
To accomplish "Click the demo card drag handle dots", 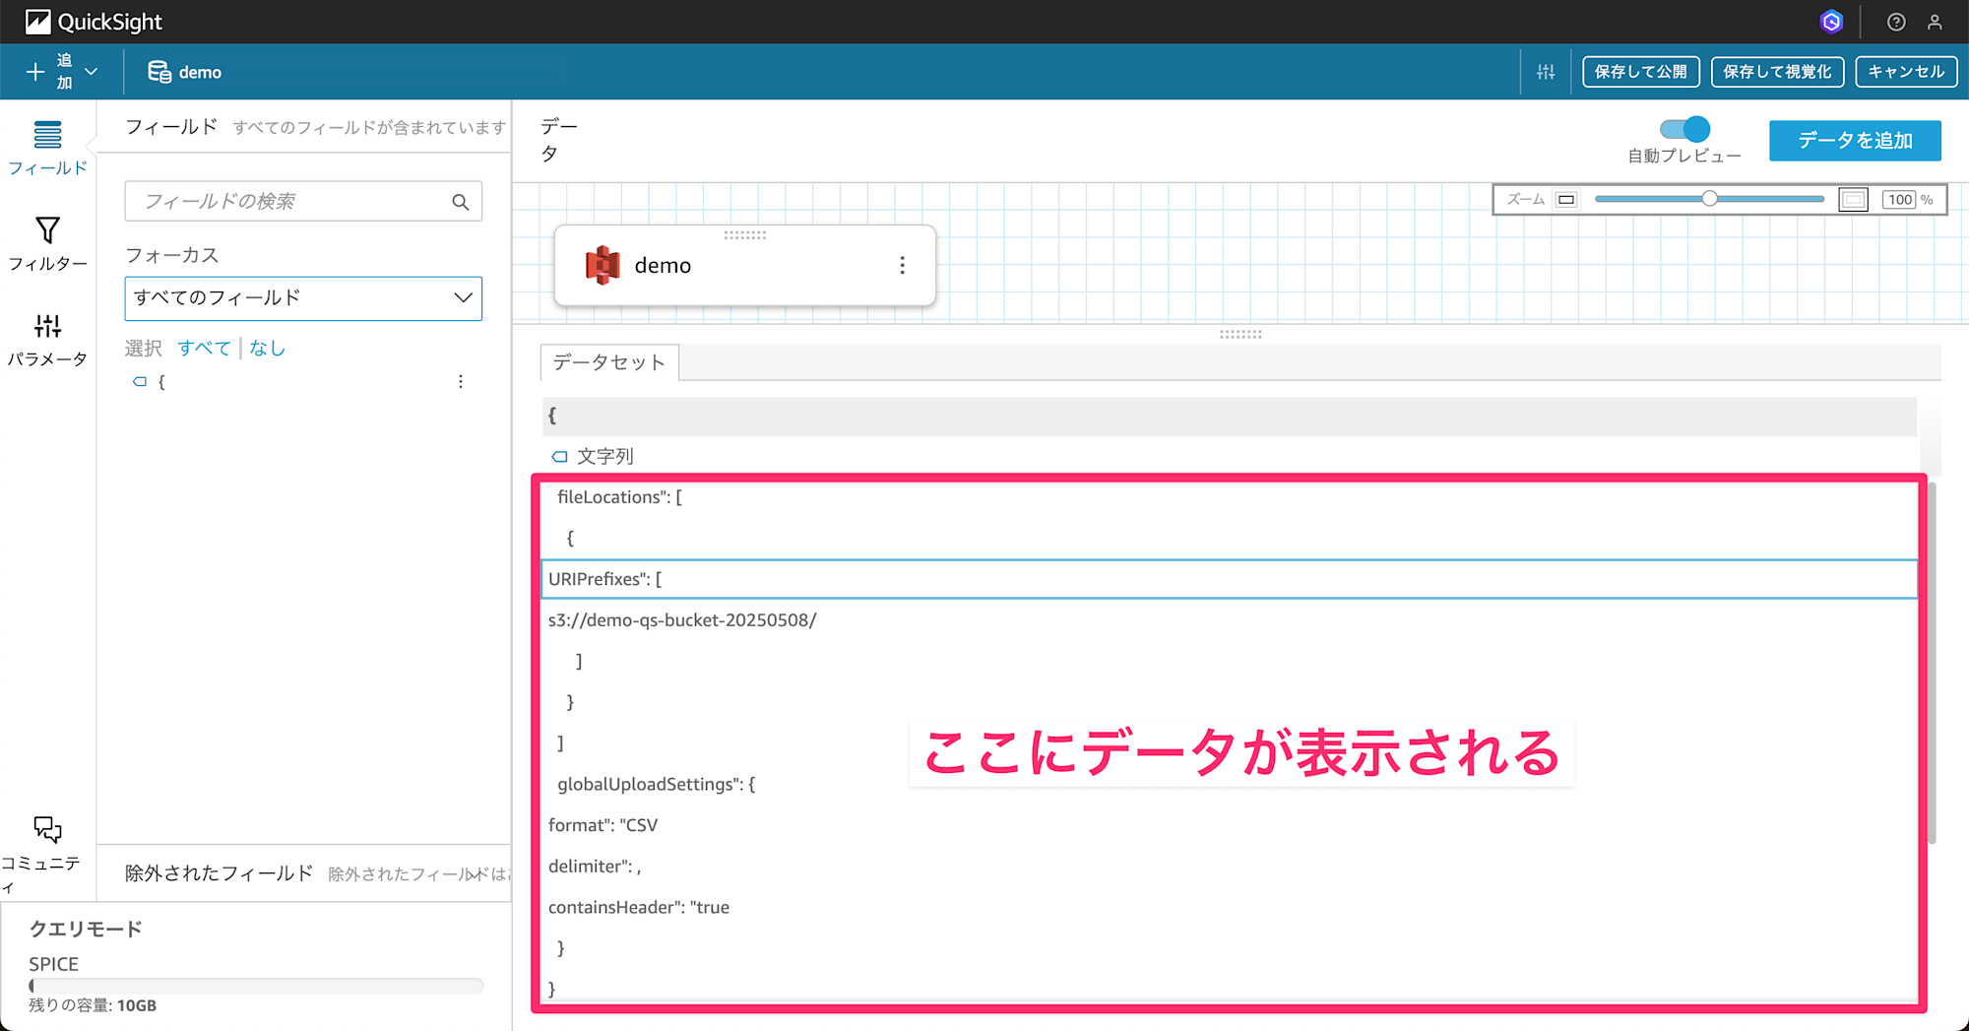I will point(745,235).
